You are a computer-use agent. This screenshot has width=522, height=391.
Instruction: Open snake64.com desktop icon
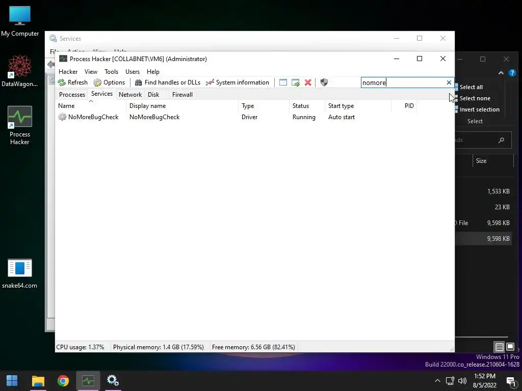coord(20,273)
